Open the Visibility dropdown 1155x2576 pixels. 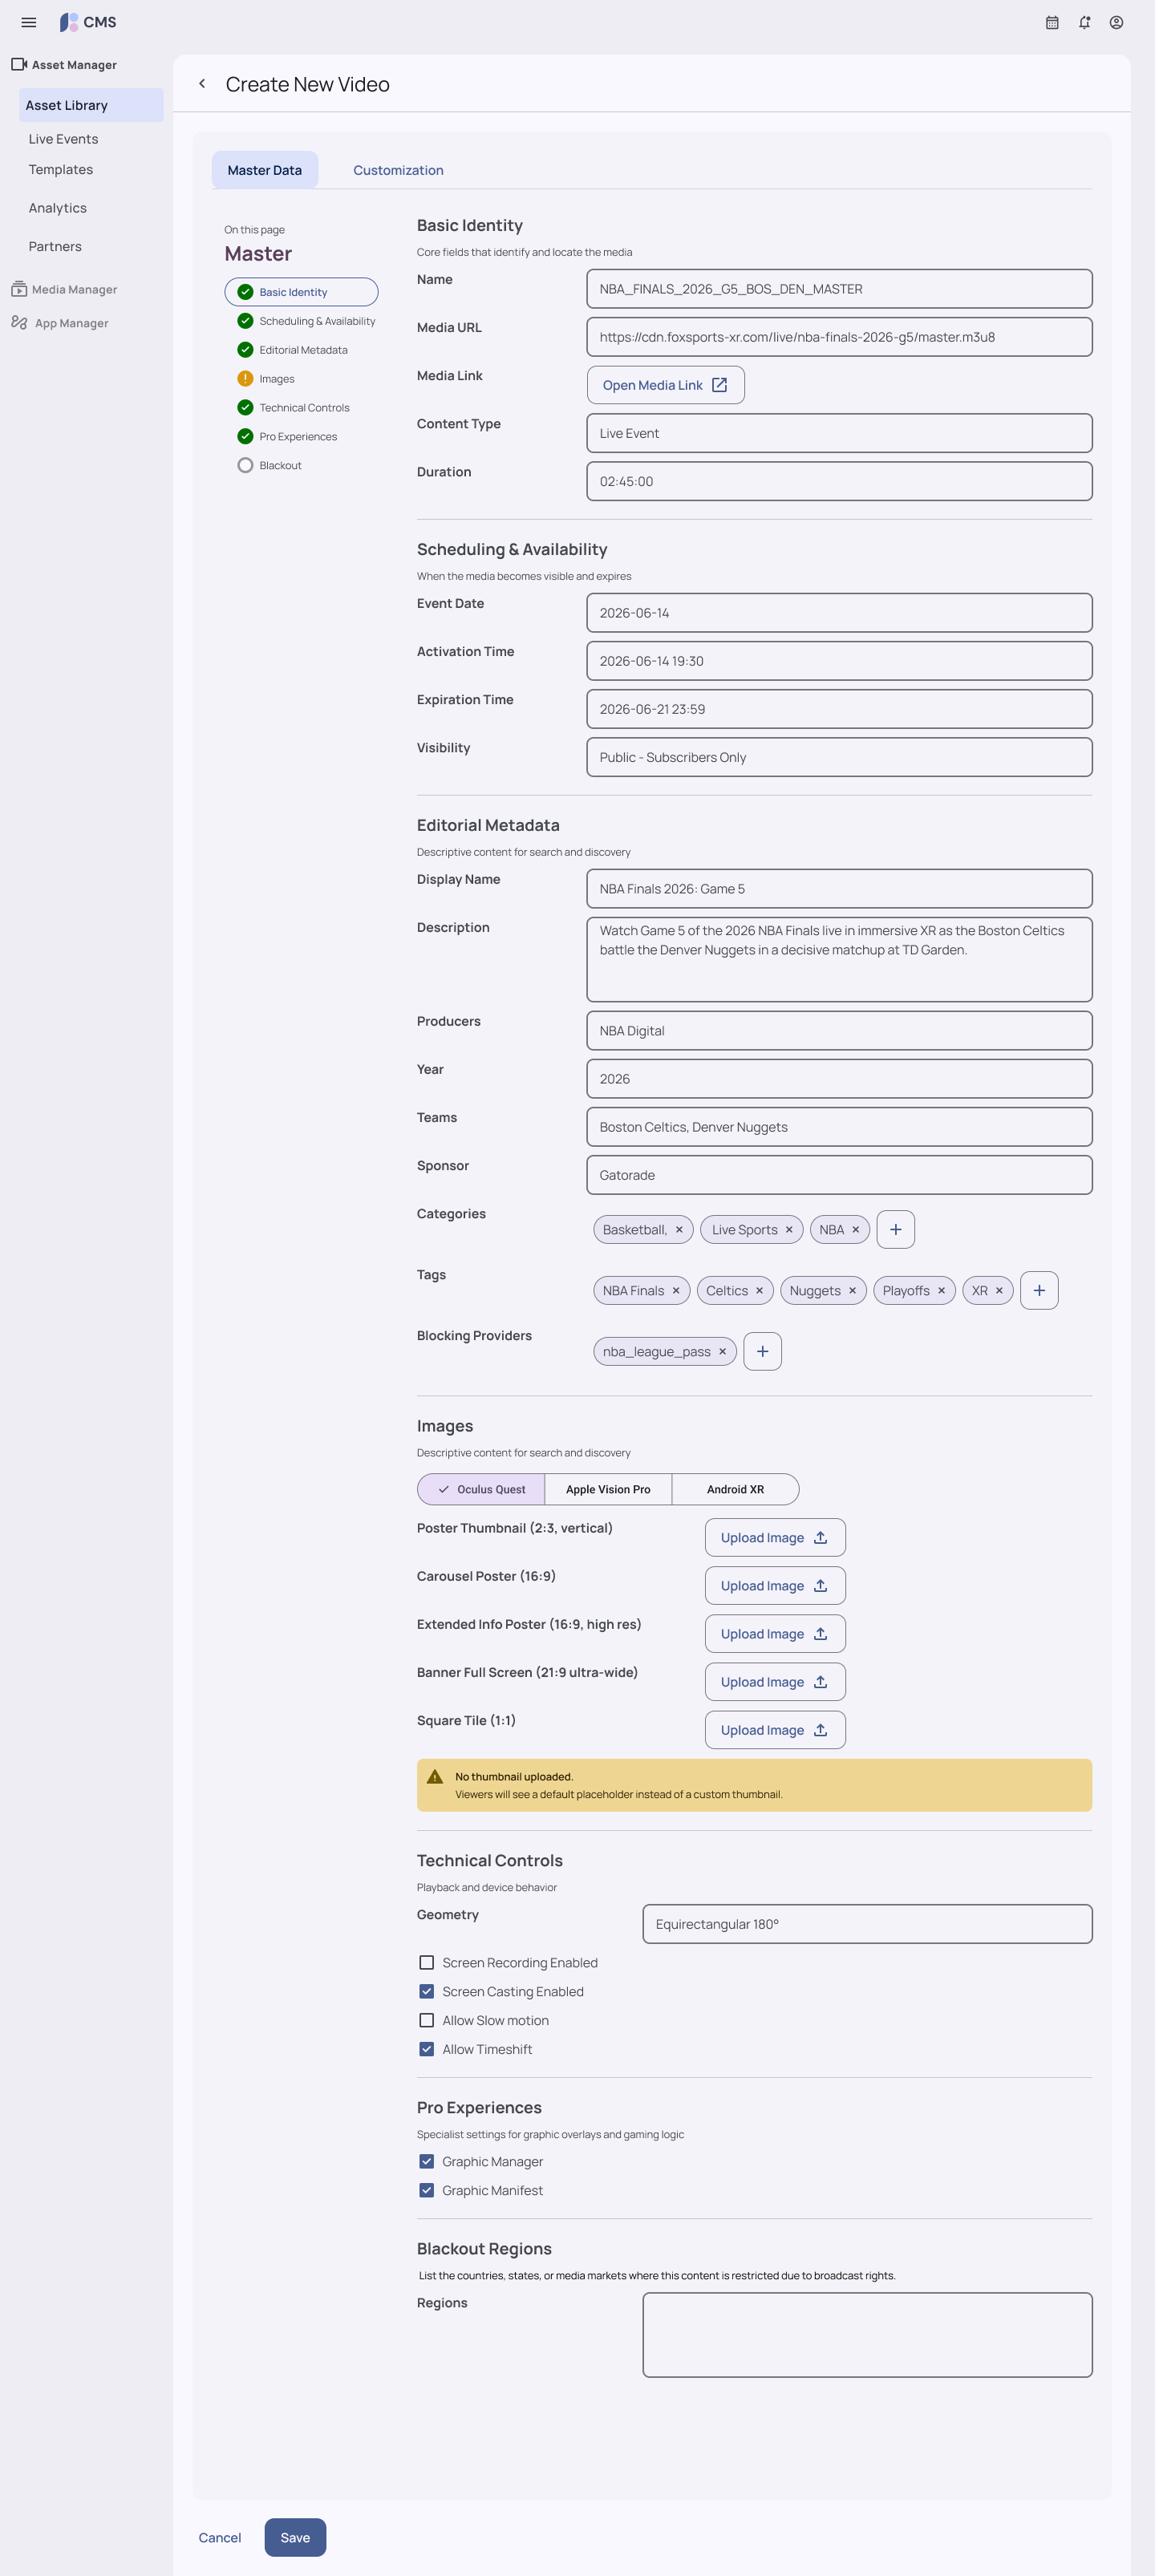coord(839,757)
